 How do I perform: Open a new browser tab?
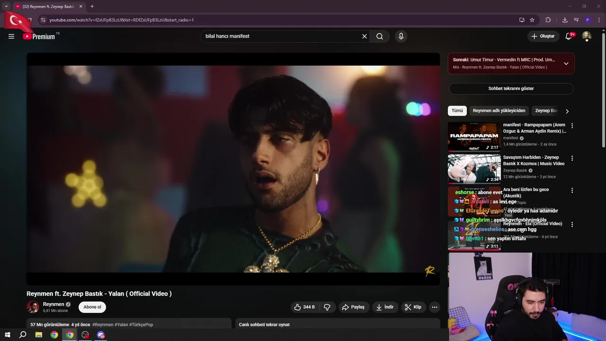[x=92, y=6]
